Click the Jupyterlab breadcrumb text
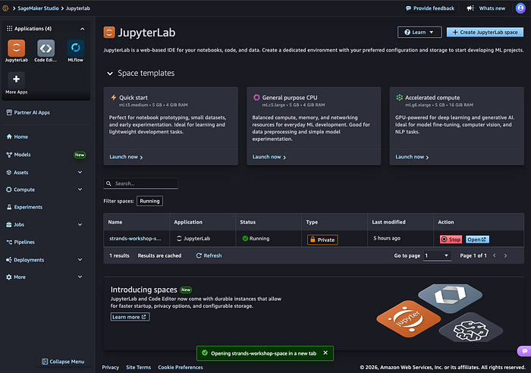This screenshot has height=373, width=531. (78, 8)
